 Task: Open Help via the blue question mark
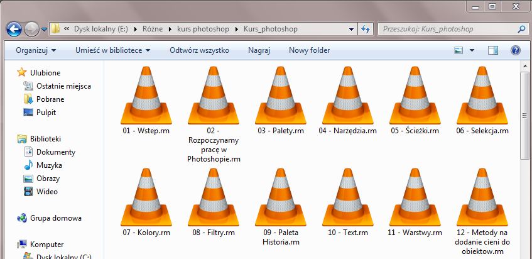pyautogui.click(x=516, y=50)
